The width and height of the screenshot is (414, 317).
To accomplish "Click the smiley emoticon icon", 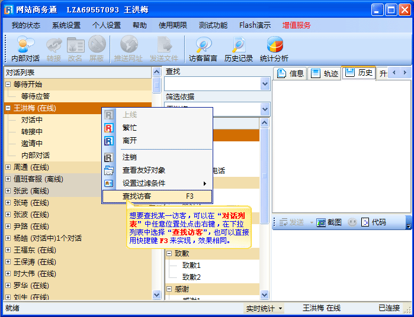I will (x=352, y=222).
